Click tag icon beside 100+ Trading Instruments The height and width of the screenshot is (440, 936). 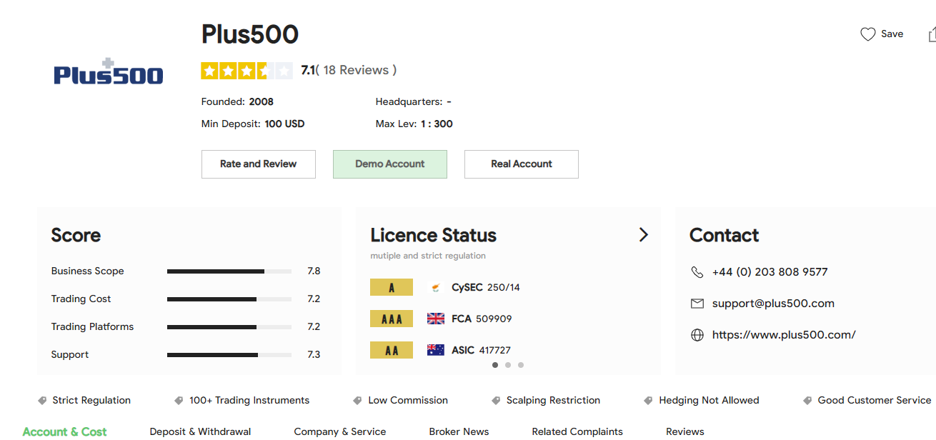tap(179, 401)
